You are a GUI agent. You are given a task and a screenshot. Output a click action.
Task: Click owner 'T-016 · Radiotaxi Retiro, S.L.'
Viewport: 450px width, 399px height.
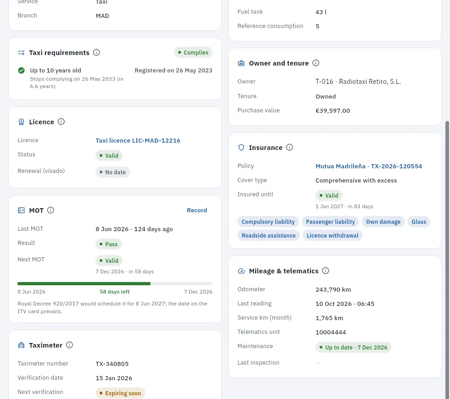click(x=358, y=82)
